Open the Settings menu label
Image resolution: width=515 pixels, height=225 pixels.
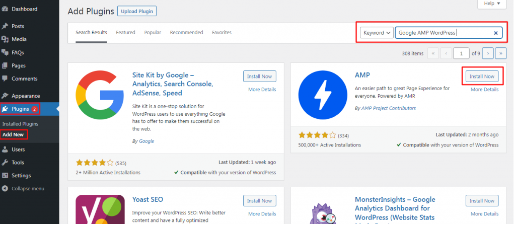coord(21,176)
